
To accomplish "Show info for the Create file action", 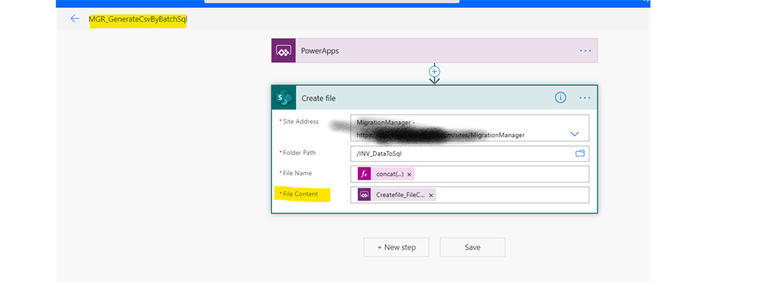I will (x=560, y=98).
